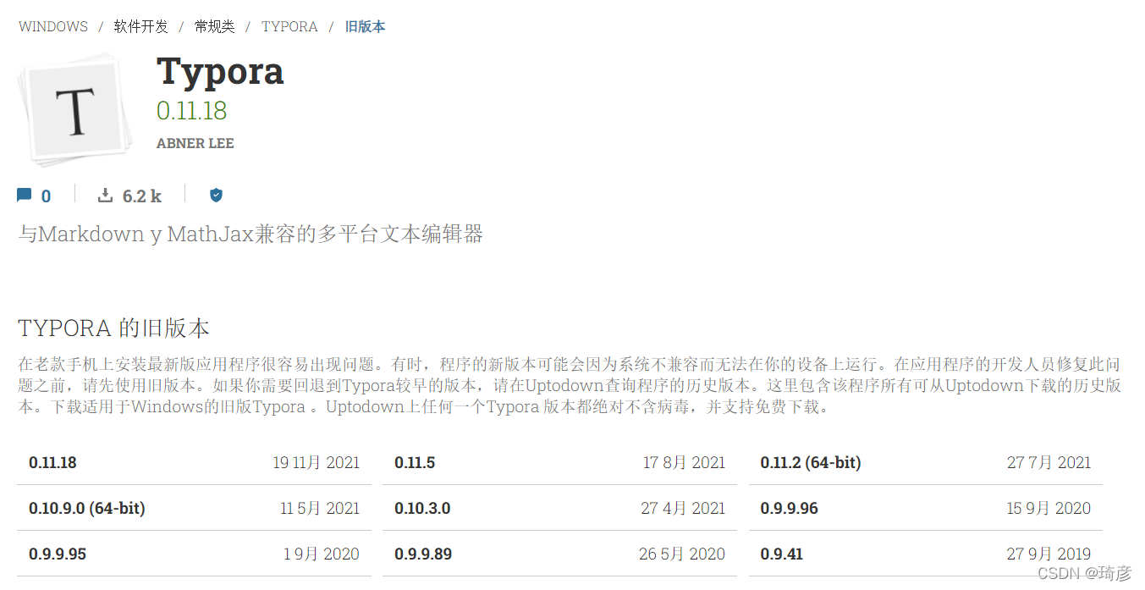Click the green 0.11.18 version number
Image resolution: width=1145 pixels, height=590 pixels.
[x=192, y=111]
